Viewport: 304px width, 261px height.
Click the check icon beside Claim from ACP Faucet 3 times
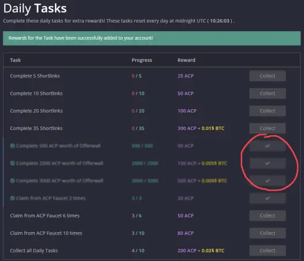coord(12,198)
